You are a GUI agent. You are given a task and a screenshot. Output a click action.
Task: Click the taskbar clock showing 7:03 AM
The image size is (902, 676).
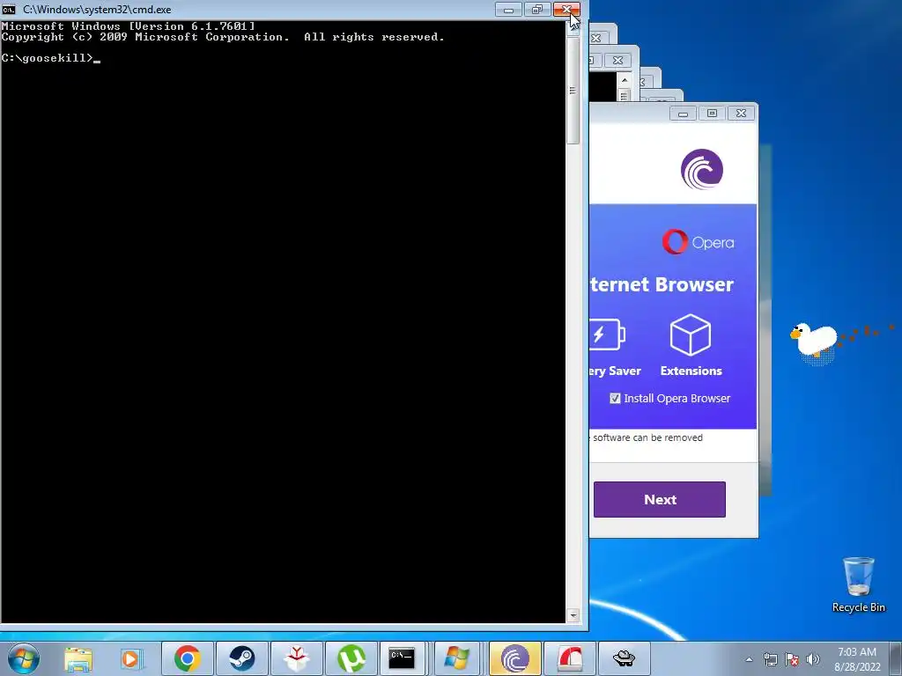point(857,652)
